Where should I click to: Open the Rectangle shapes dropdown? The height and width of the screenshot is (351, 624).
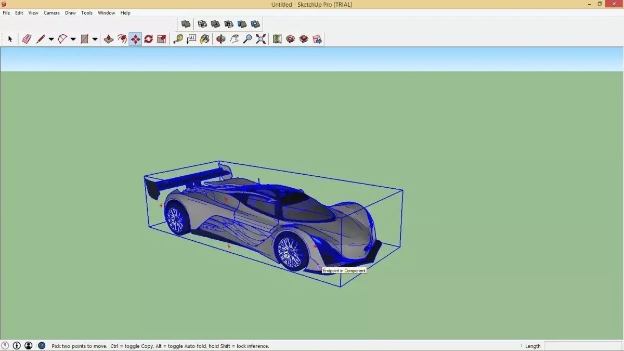coord(94,38)
